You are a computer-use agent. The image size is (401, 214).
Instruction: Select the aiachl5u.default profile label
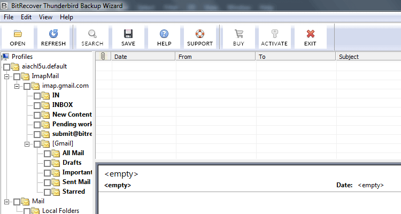pos(44,66)
